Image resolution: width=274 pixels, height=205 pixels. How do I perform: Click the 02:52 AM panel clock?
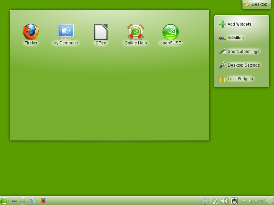tap(257, 201)
